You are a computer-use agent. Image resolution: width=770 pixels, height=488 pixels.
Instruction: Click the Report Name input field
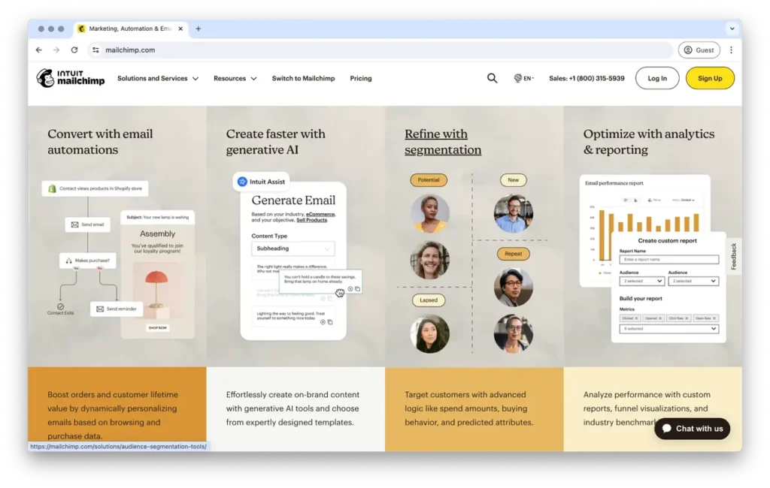[x=668, y=260]
